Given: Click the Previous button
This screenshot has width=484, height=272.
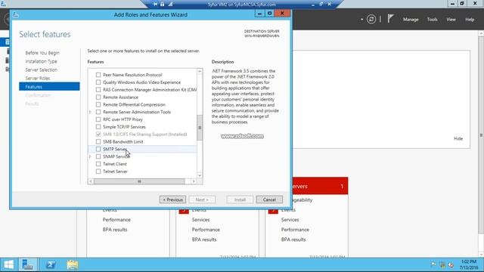Looking at the screenshot, I should click(173, 199).
